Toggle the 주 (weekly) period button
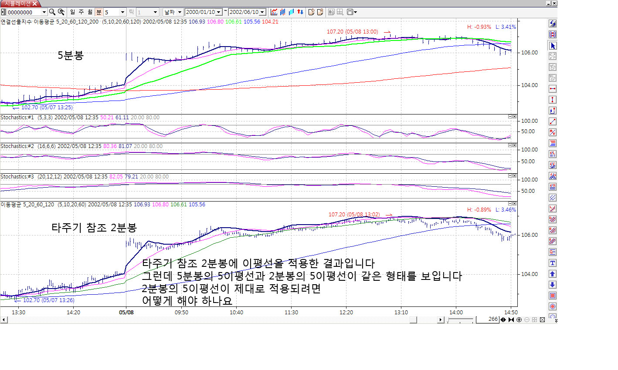Screen dimensions: 618x370 click(81, 12)
